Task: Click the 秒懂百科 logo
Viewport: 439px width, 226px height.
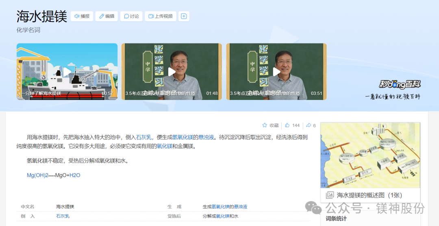Action: click(x=400, y=85)
